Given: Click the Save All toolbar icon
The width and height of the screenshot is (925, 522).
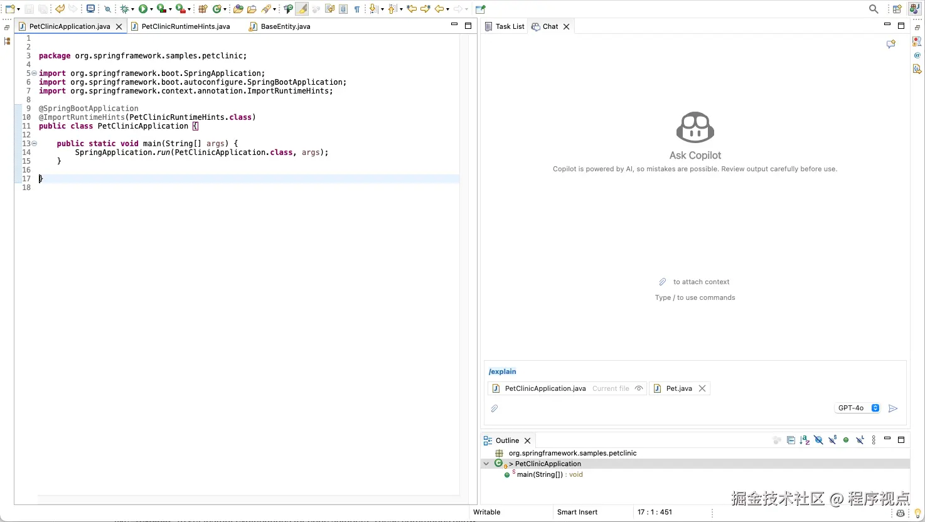Looking at the screenshot, I should (x=43, y=9).
